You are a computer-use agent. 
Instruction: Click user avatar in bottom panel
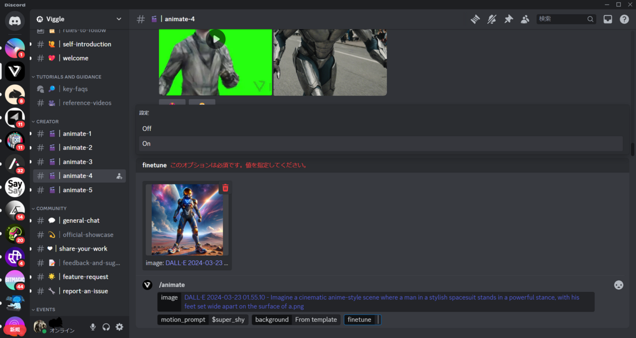(40, 326)
